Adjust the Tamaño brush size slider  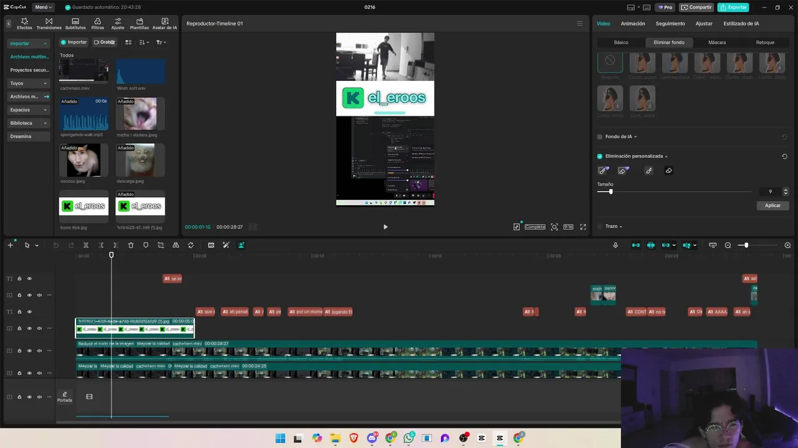point(674,192)
